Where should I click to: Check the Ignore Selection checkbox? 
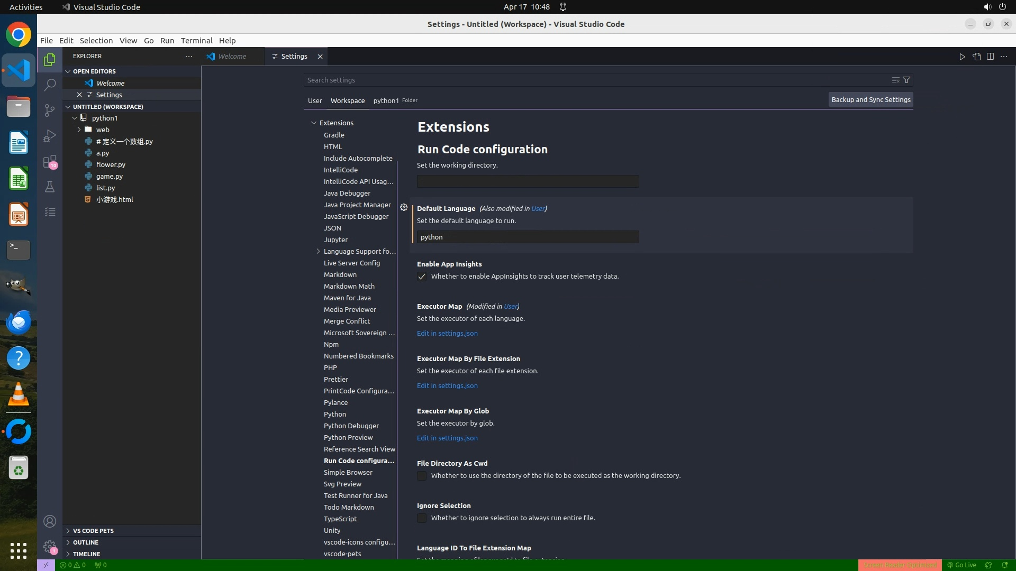[x=422, y=518]
